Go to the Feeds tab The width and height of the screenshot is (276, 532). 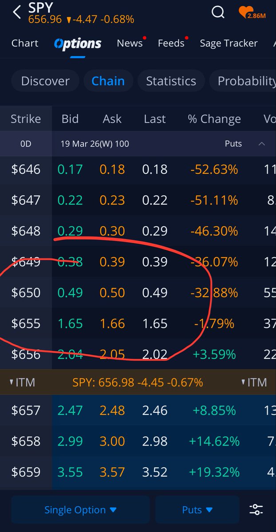(171, 43)
